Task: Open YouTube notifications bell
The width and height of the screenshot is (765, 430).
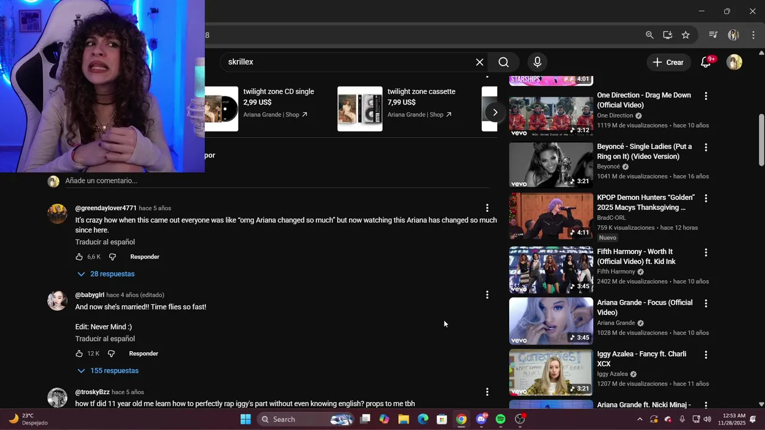Action: tap(706, 62)
